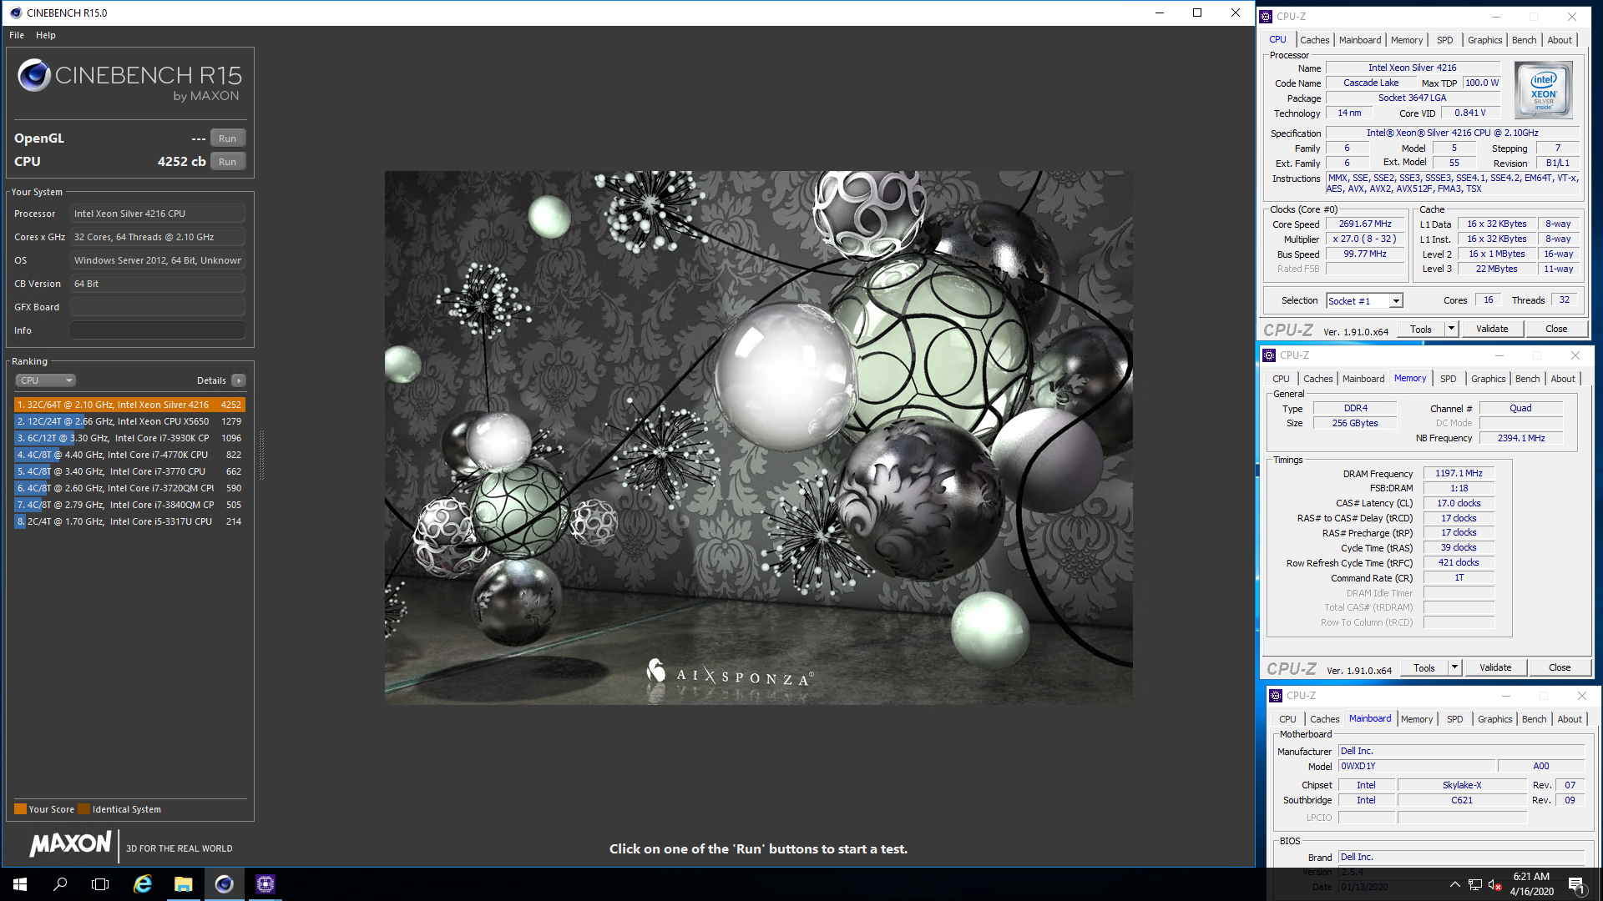This screenshot has height=901, width=1603.
Task: Select the Xeon Silver 4216 ranking row
Action: pos(129,405)
